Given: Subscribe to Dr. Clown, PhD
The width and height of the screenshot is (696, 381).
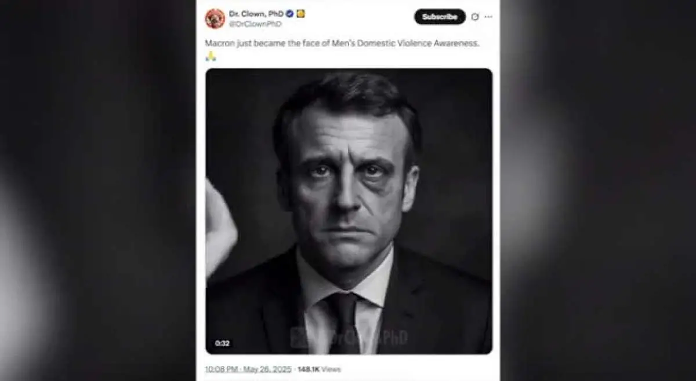Looking at the screenshot, I should 440,17.
